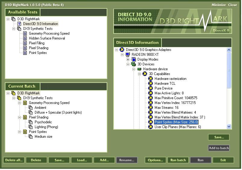242x170 pixels.
Task: Click the Add... button
Action: [104, 160]
